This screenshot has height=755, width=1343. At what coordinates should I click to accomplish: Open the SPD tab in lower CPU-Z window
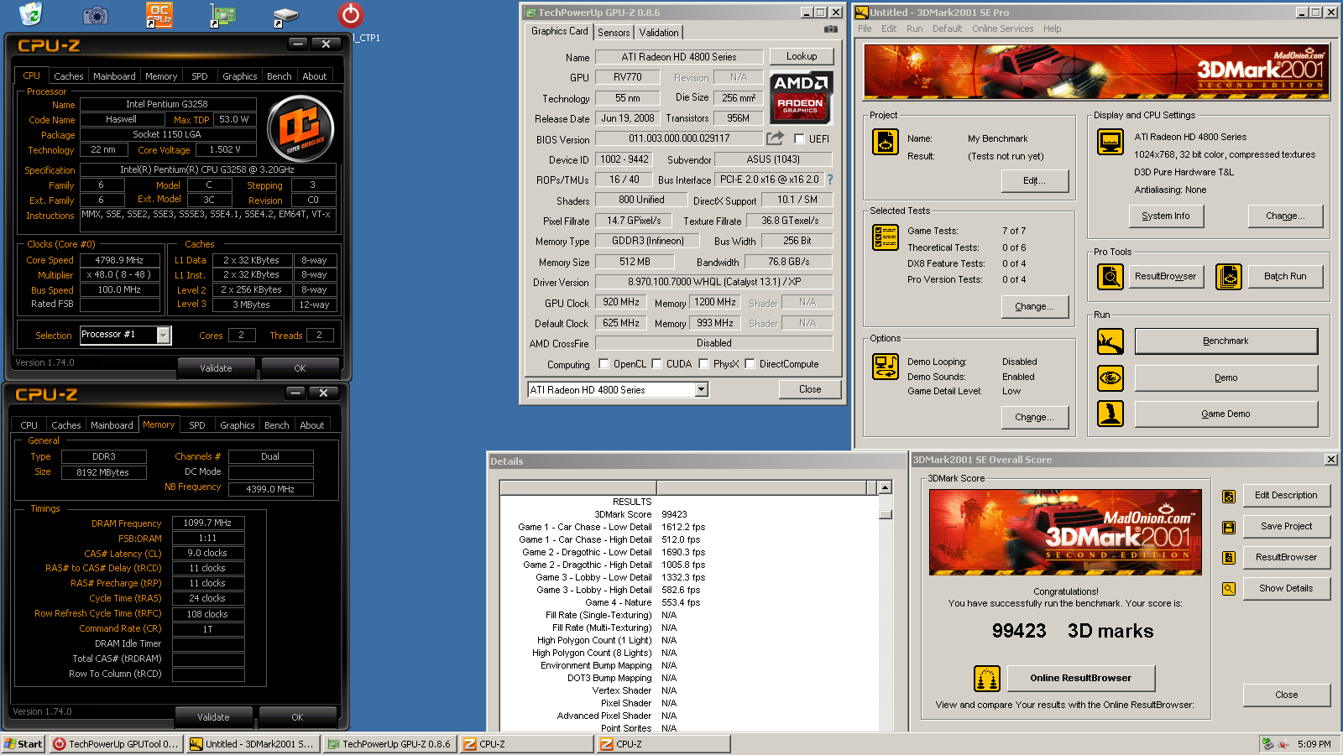pyautogui.click(x=197, y=425)
